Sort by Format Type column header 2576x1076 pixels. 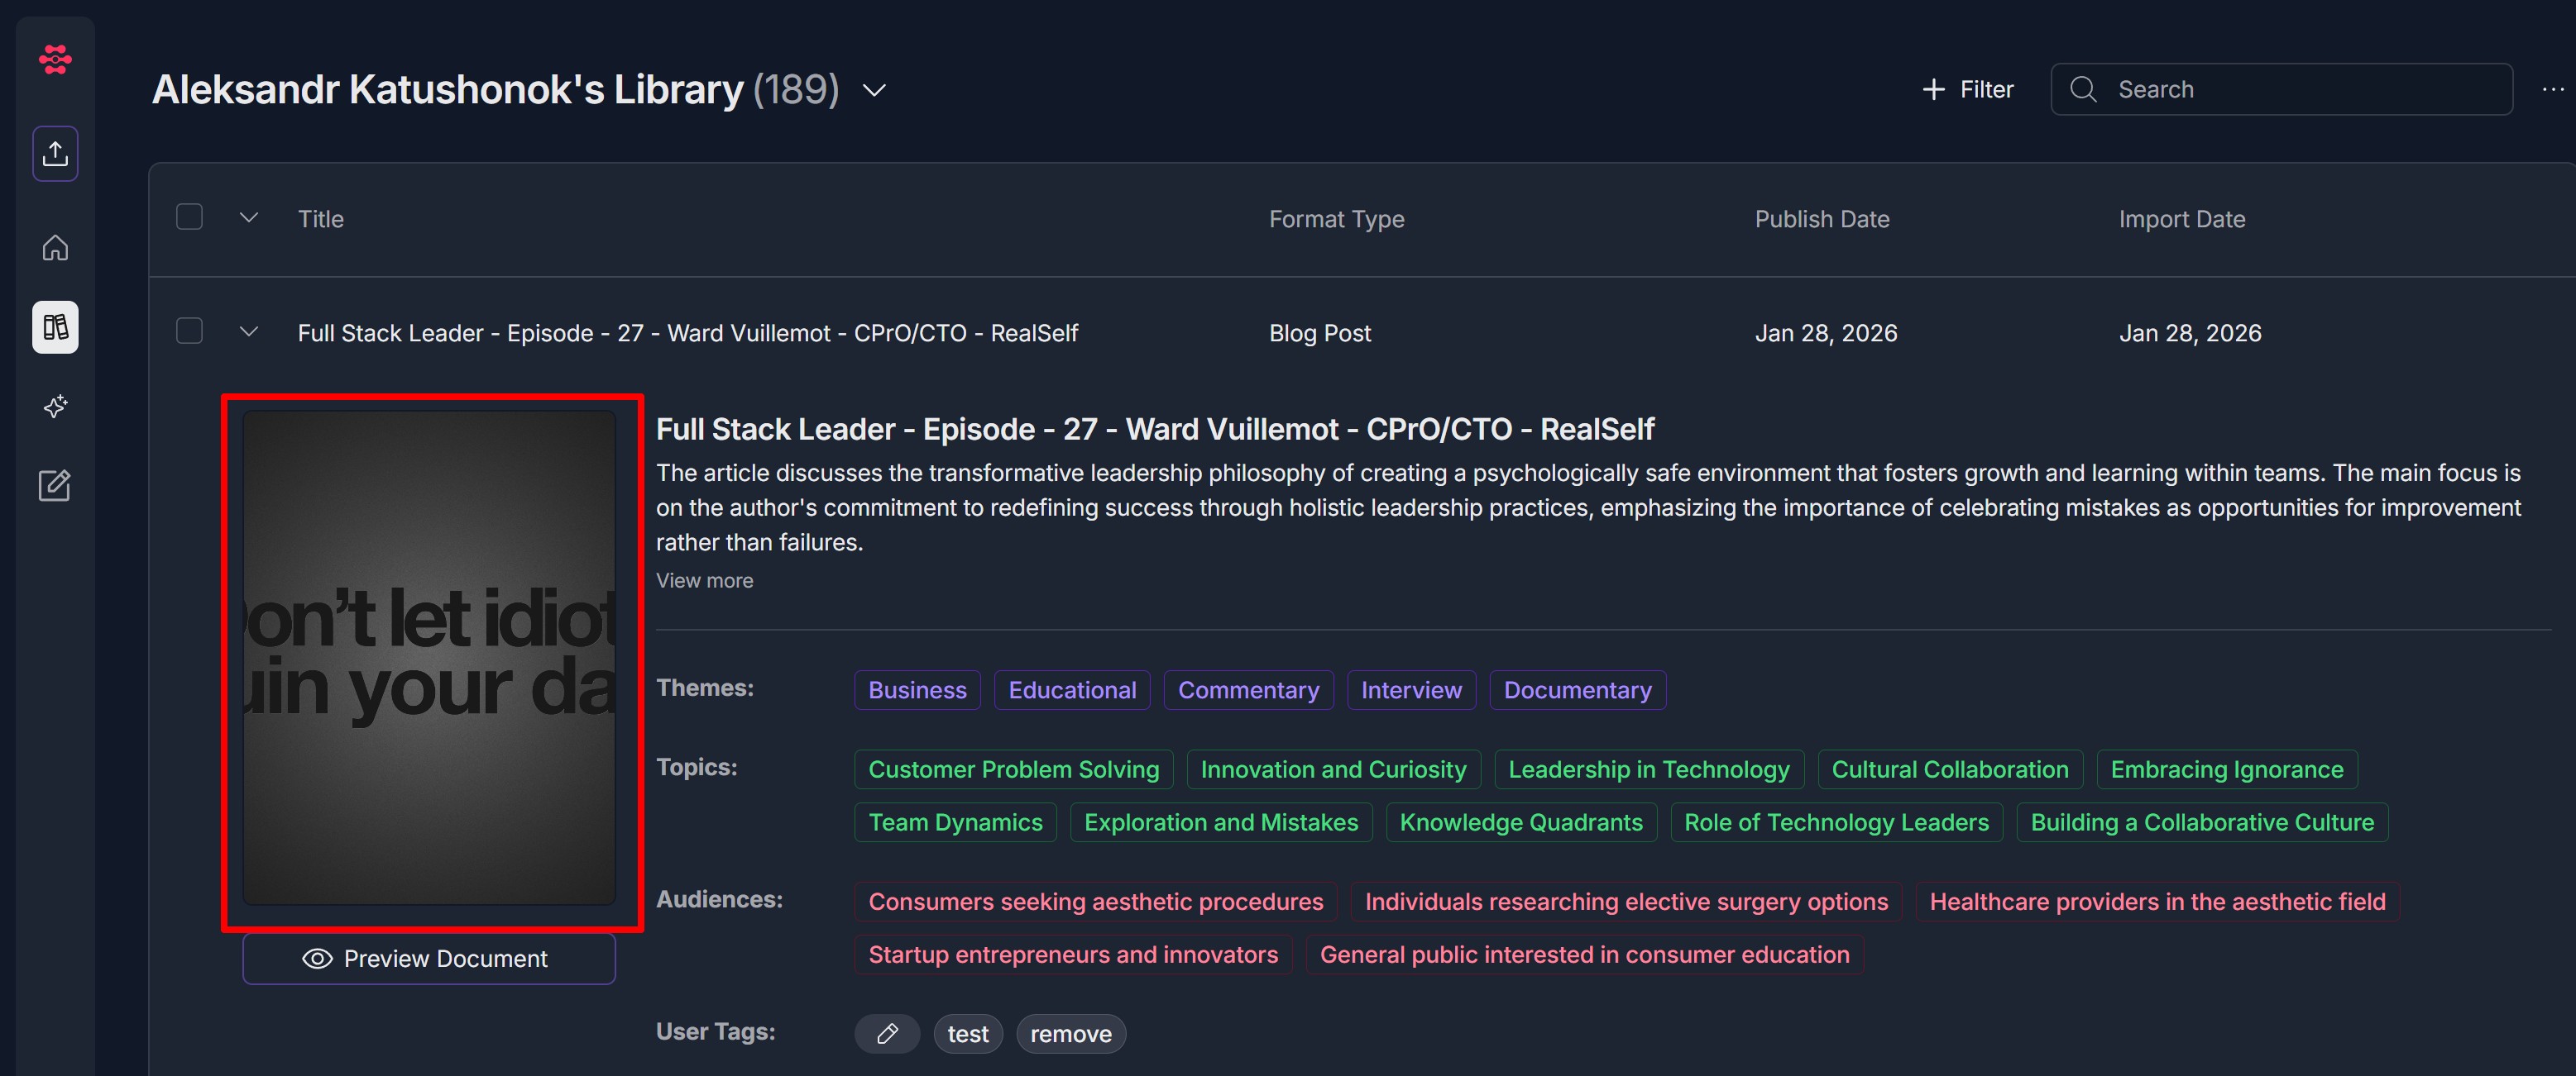coord(1336,219)
